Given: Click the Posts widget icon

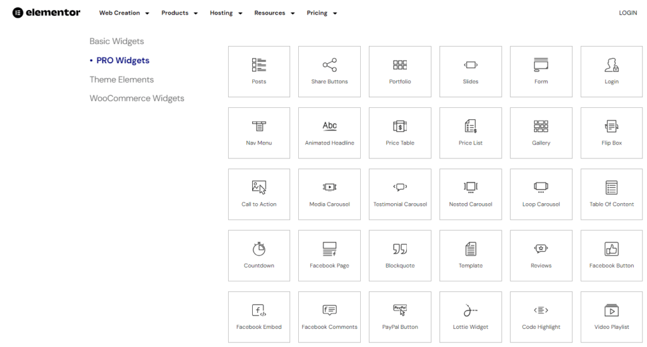Looking at the screenshot, I should pyautogui.click(x=259, y=65).
